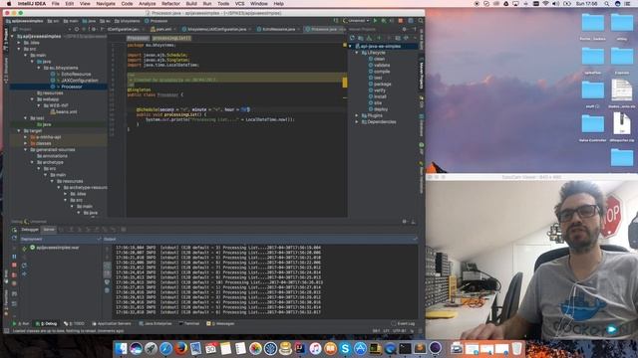The image size is (638, 358).
Task: Open the search everywhere magnifier in IntelliJ
Action: [x=421, y=20]
